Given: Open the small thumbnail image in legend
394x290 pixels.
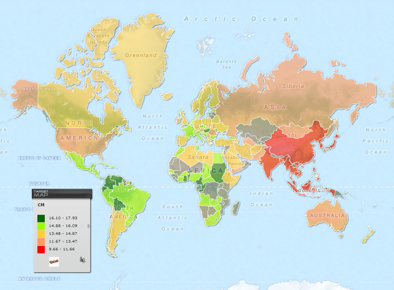Looking at the screenshot, I should click(x=54, y=261).
